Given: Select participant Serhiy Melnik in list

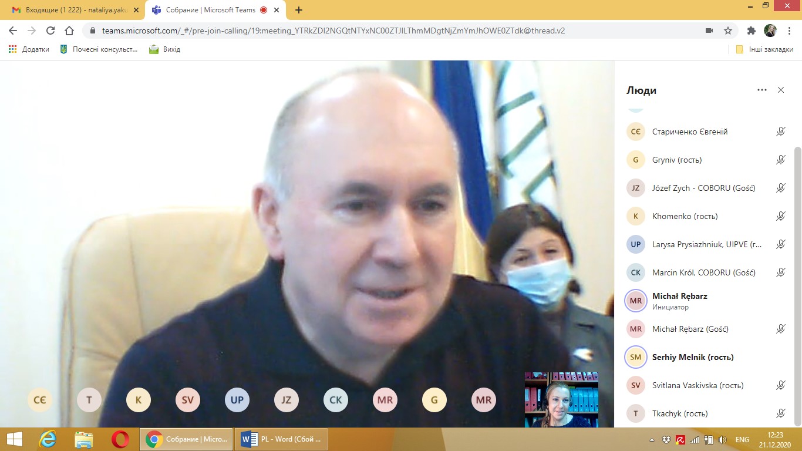Looking at the screenshot, I should pyautogui.click(x=693, y=357).
